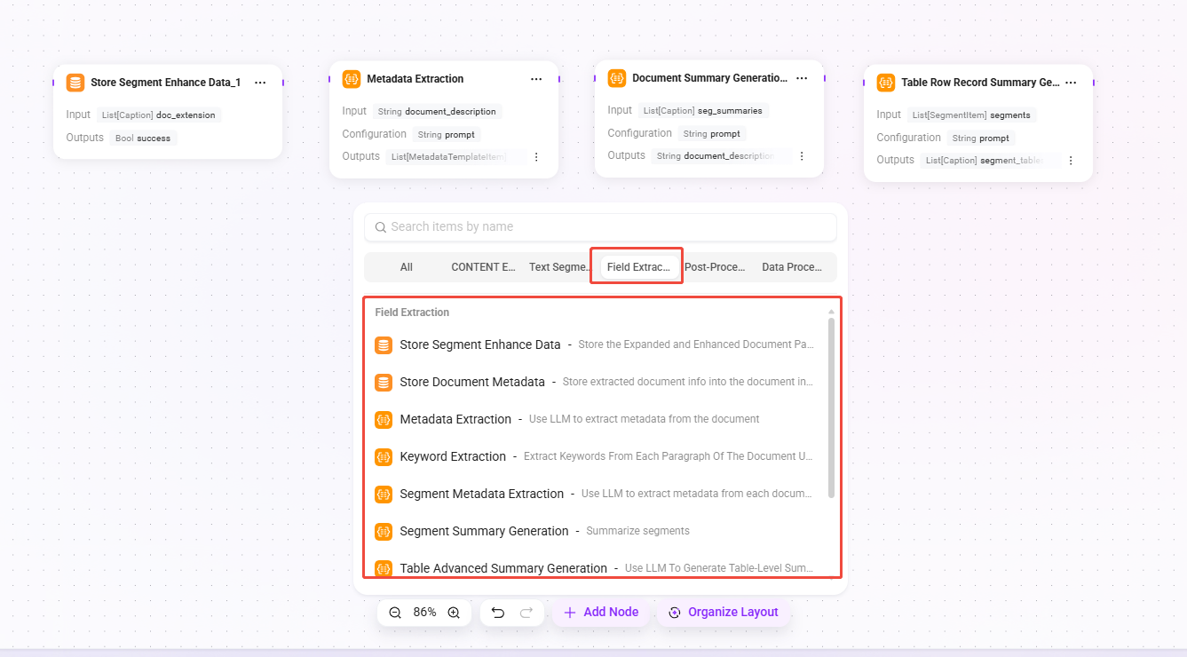Click the search magnifier icon
The width and height of the screenshot is (1187, 657).
(x=380, y=227)
